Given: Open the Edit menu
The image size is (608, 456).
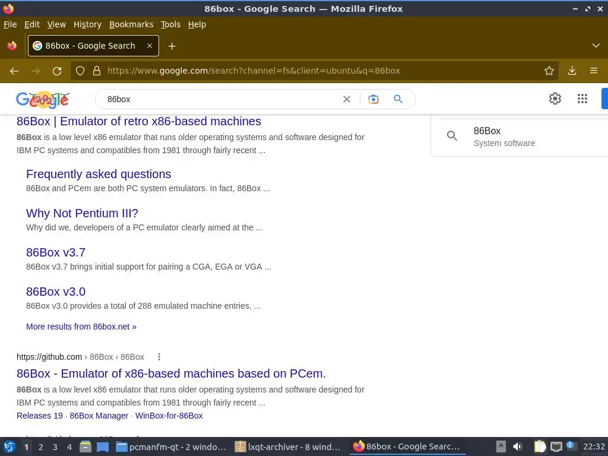Looking at the screenshot, I should tap(32, 24).
